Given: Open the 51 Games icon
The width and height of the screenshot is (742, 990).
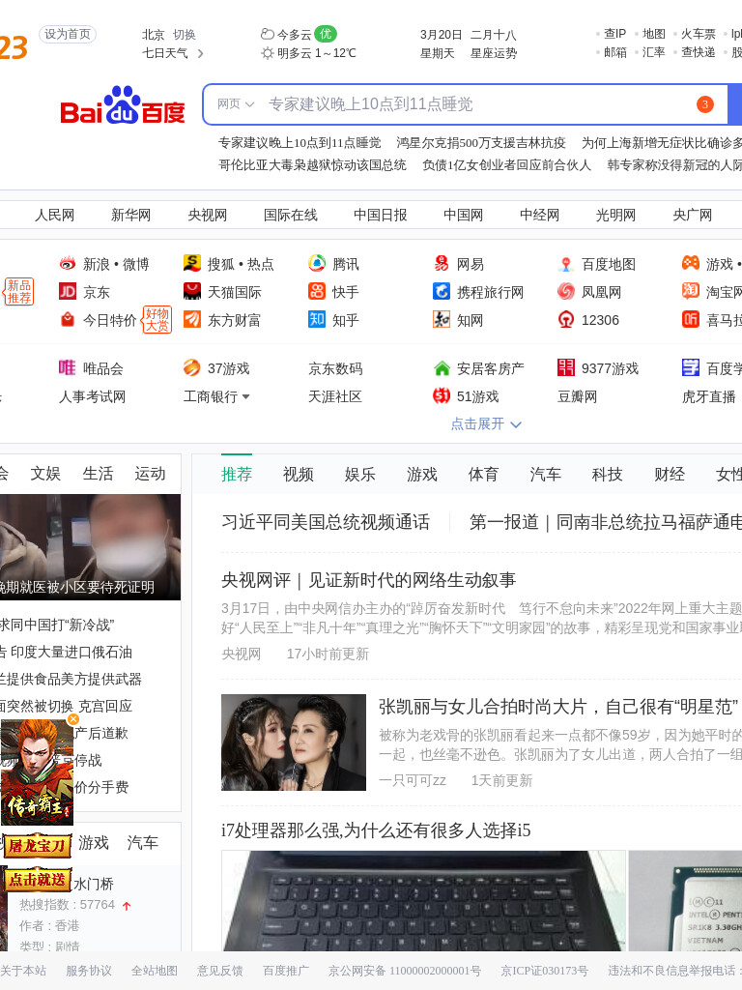Looking at the screenshot, I should click(441, 395).
